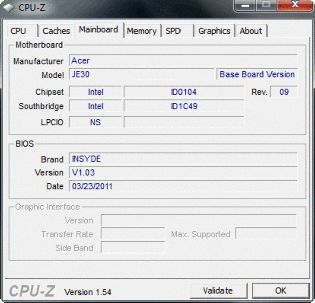Click the Chipset vendor Intel value
Image resolution: width=315 pixels, height=303 pixels.
click(x=95, y=92)
